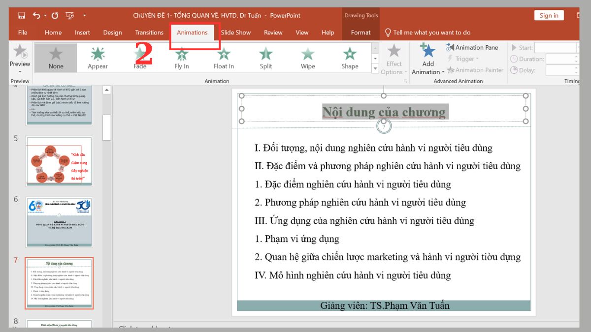Sign in to your Microsoft account
The height and width of the screenshot is (332, 591).
548,15
